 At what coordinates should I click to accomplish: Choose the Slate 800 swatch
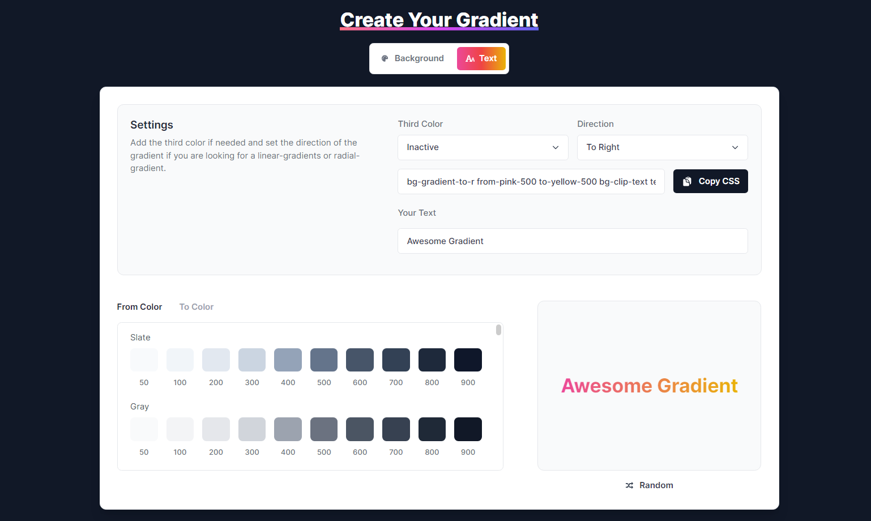[432, 360]
